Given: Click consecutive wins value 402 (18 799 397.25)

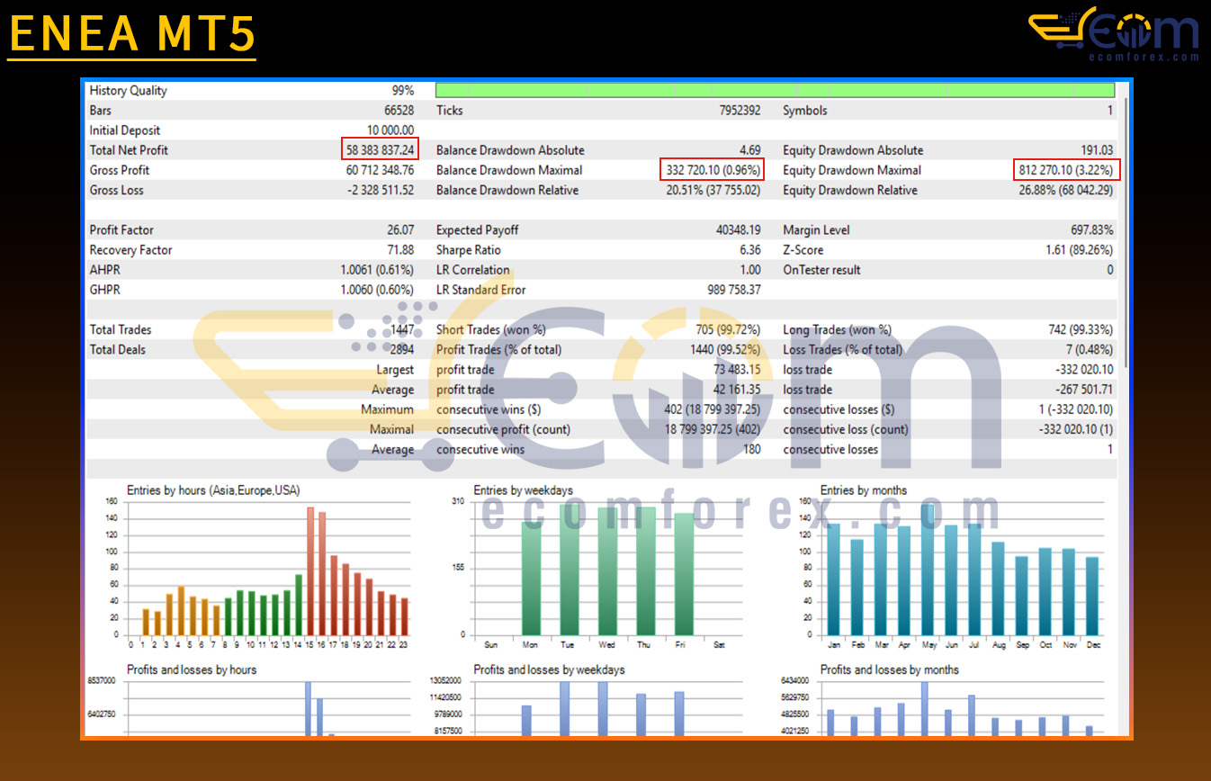Looking at the screenshot, I should (x=711, y=409).
